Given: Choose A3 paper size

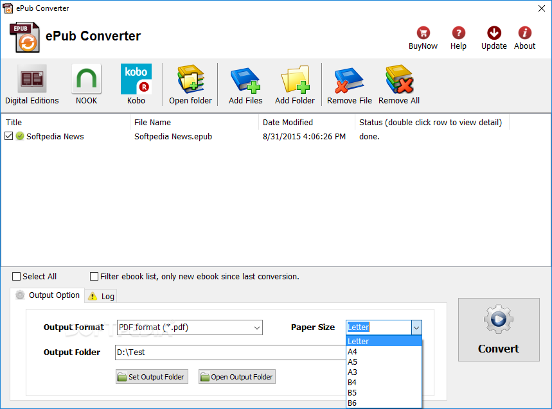Looking at the screenshot, I should click(x=384, y=372).
